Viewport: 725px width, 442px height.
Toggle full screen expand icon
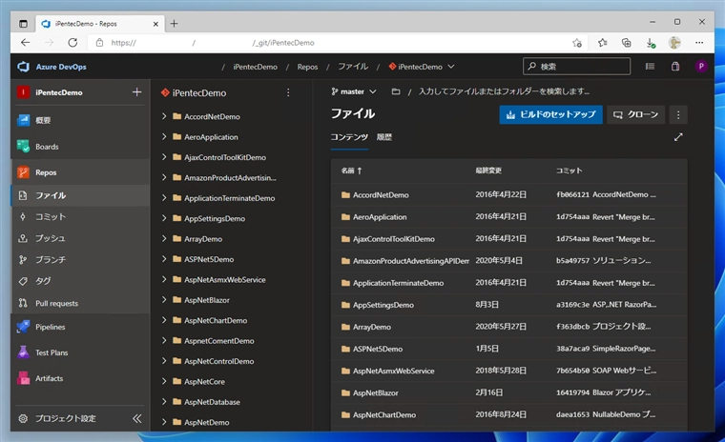pyautogui.click(x=678, y=137)
